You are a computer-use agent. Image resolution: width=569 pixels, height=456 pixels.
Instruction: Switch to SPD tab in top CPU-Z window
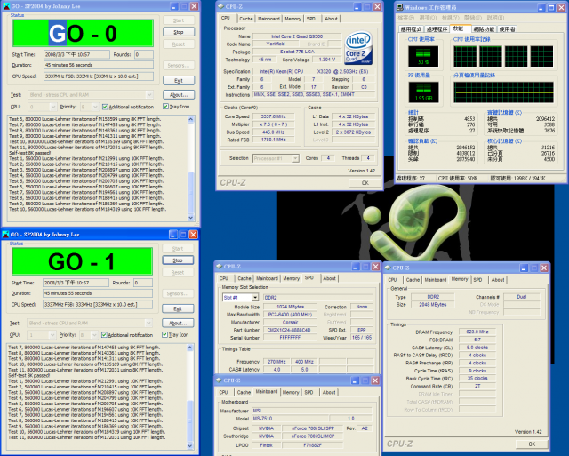pyautogui.click(x=311, y=19)
